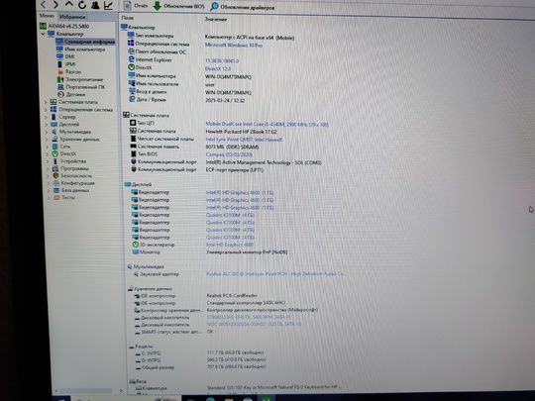Click the Системная память row icon
Viewport: 535px width, 401px height.
[133, 147]
